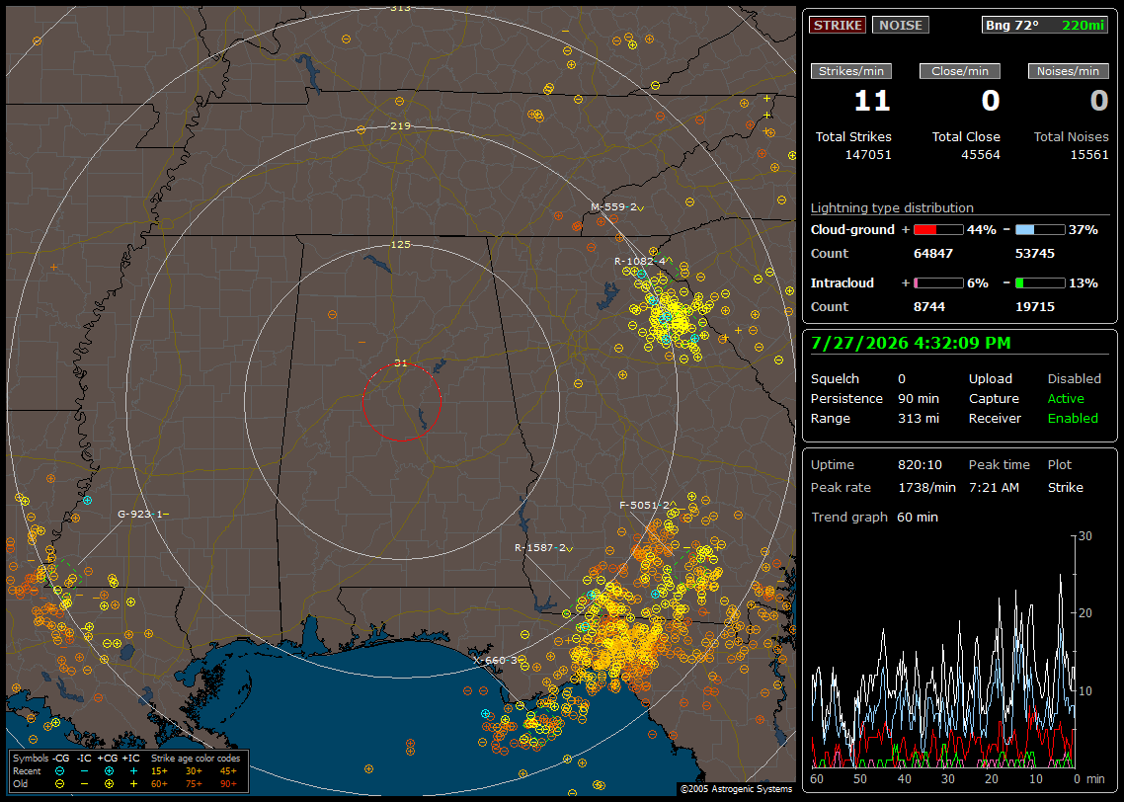
Task: Click the strikes per minute value 11
Action: click(872, 101)
